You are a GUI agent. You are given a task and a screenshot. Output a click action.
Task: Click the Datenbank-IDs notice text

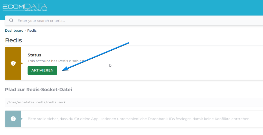[x=139, y=119]
